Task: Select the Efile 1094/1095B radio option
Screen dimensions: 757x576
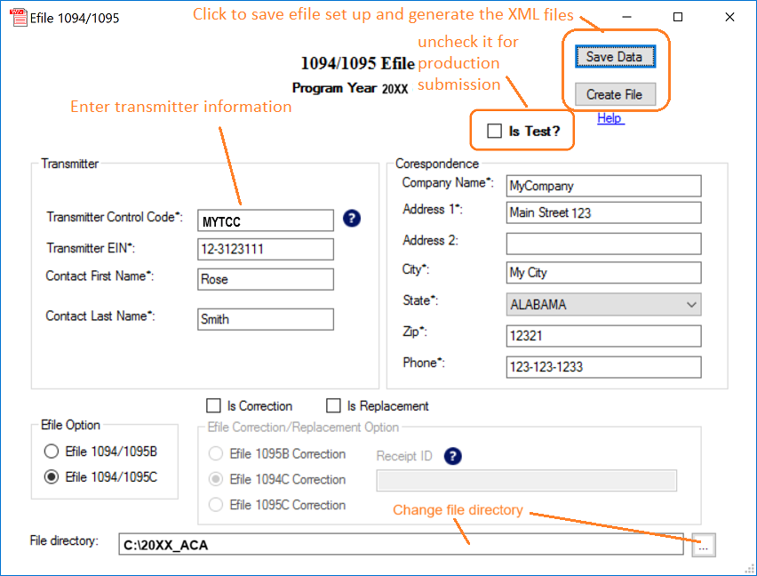Action: tap(52, 452)
